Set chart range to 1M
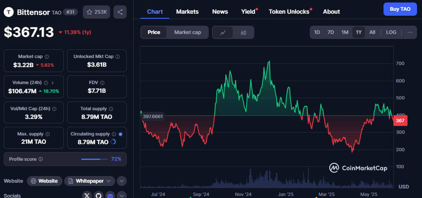Viewport: 422px width, 198px height. (345, 32)
